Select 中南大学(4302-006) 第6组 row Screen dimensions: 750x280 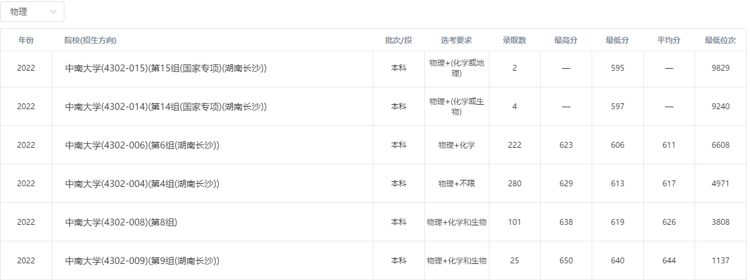(142, 145)
